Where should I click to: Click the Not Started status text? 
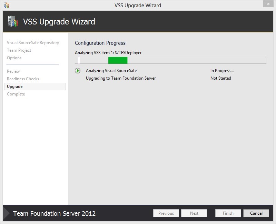point(221,78)
